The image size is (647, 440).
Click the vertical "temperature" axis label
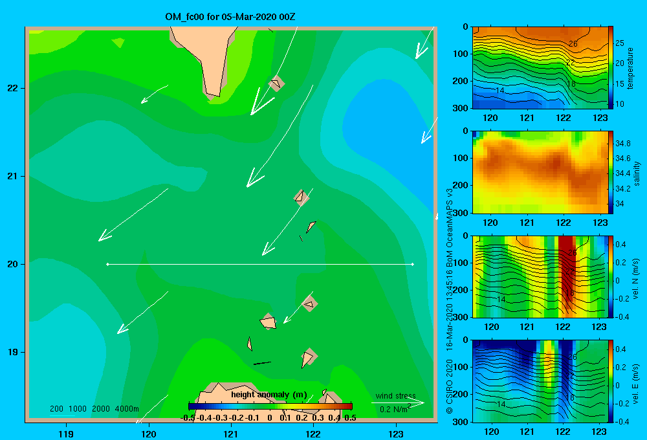(x=630, y=68)
